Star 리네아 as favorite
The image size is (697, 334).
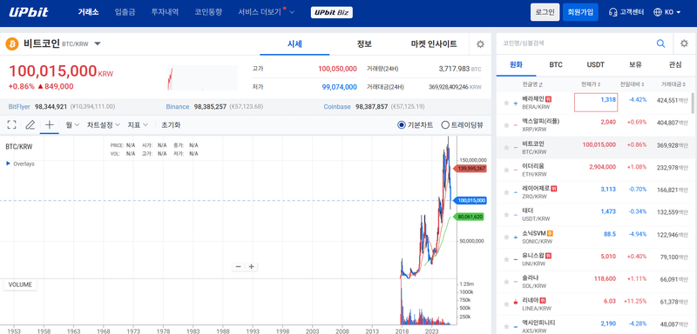[506, 304]
